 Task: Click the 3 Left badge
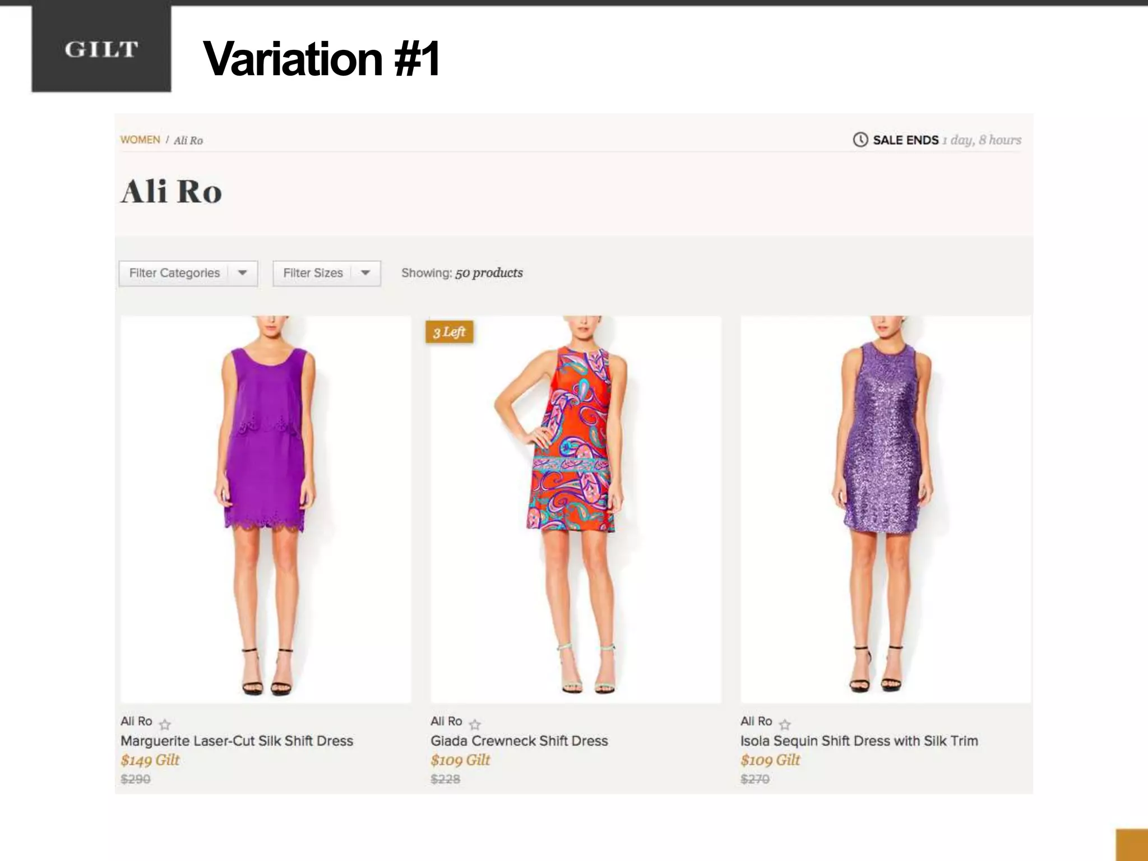(x=450, y=332)
